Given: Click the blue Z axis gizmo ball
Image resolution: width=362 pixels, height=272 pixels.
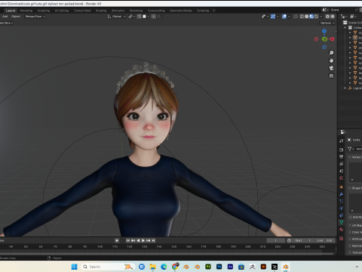Looking at the screenshot, I should 324,31.
